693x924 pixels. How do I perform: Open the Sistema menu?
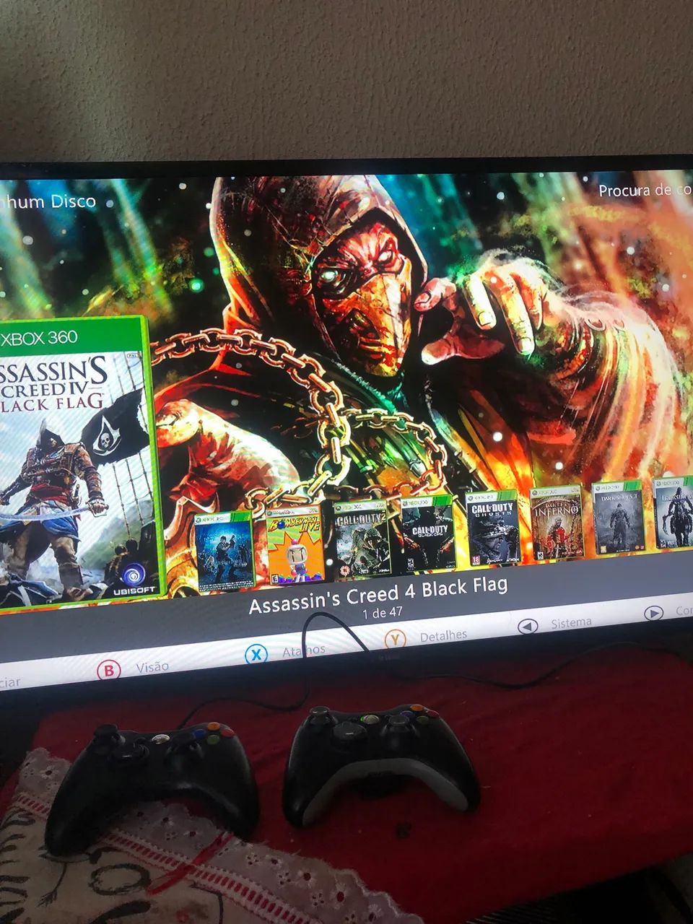[571, 622]
